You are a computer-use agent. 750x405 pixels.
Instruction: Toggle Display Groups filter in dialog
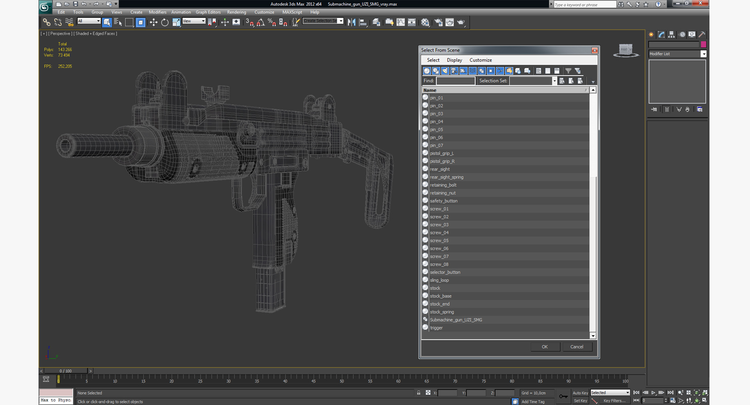pos(481,71)
